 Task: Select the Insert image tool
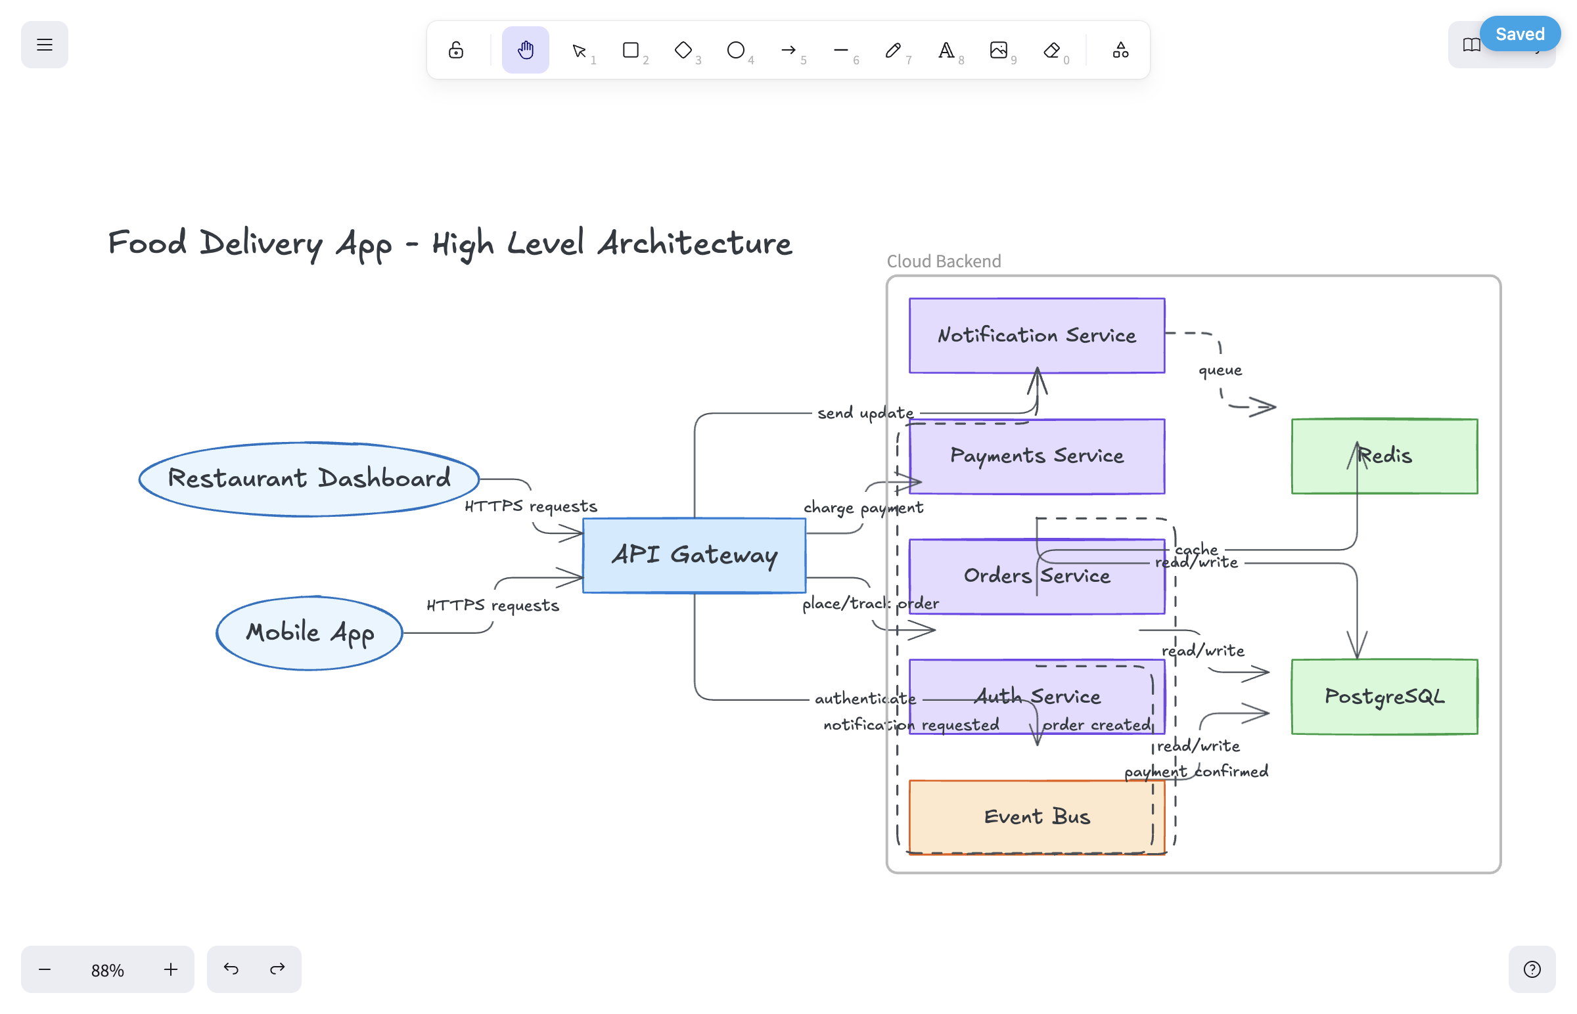click(x=999, y=50)
